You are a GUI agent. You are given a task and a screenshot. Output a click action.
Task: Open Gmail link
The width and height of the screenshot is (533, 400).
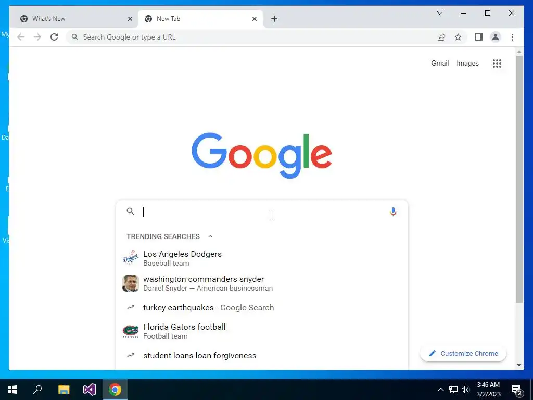coord(440,63)
